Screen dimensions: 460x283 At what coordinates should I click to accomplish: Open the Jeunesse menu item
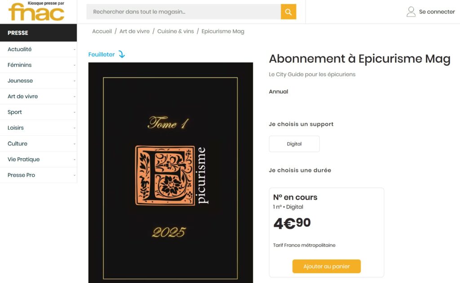(x=20, y=81)
